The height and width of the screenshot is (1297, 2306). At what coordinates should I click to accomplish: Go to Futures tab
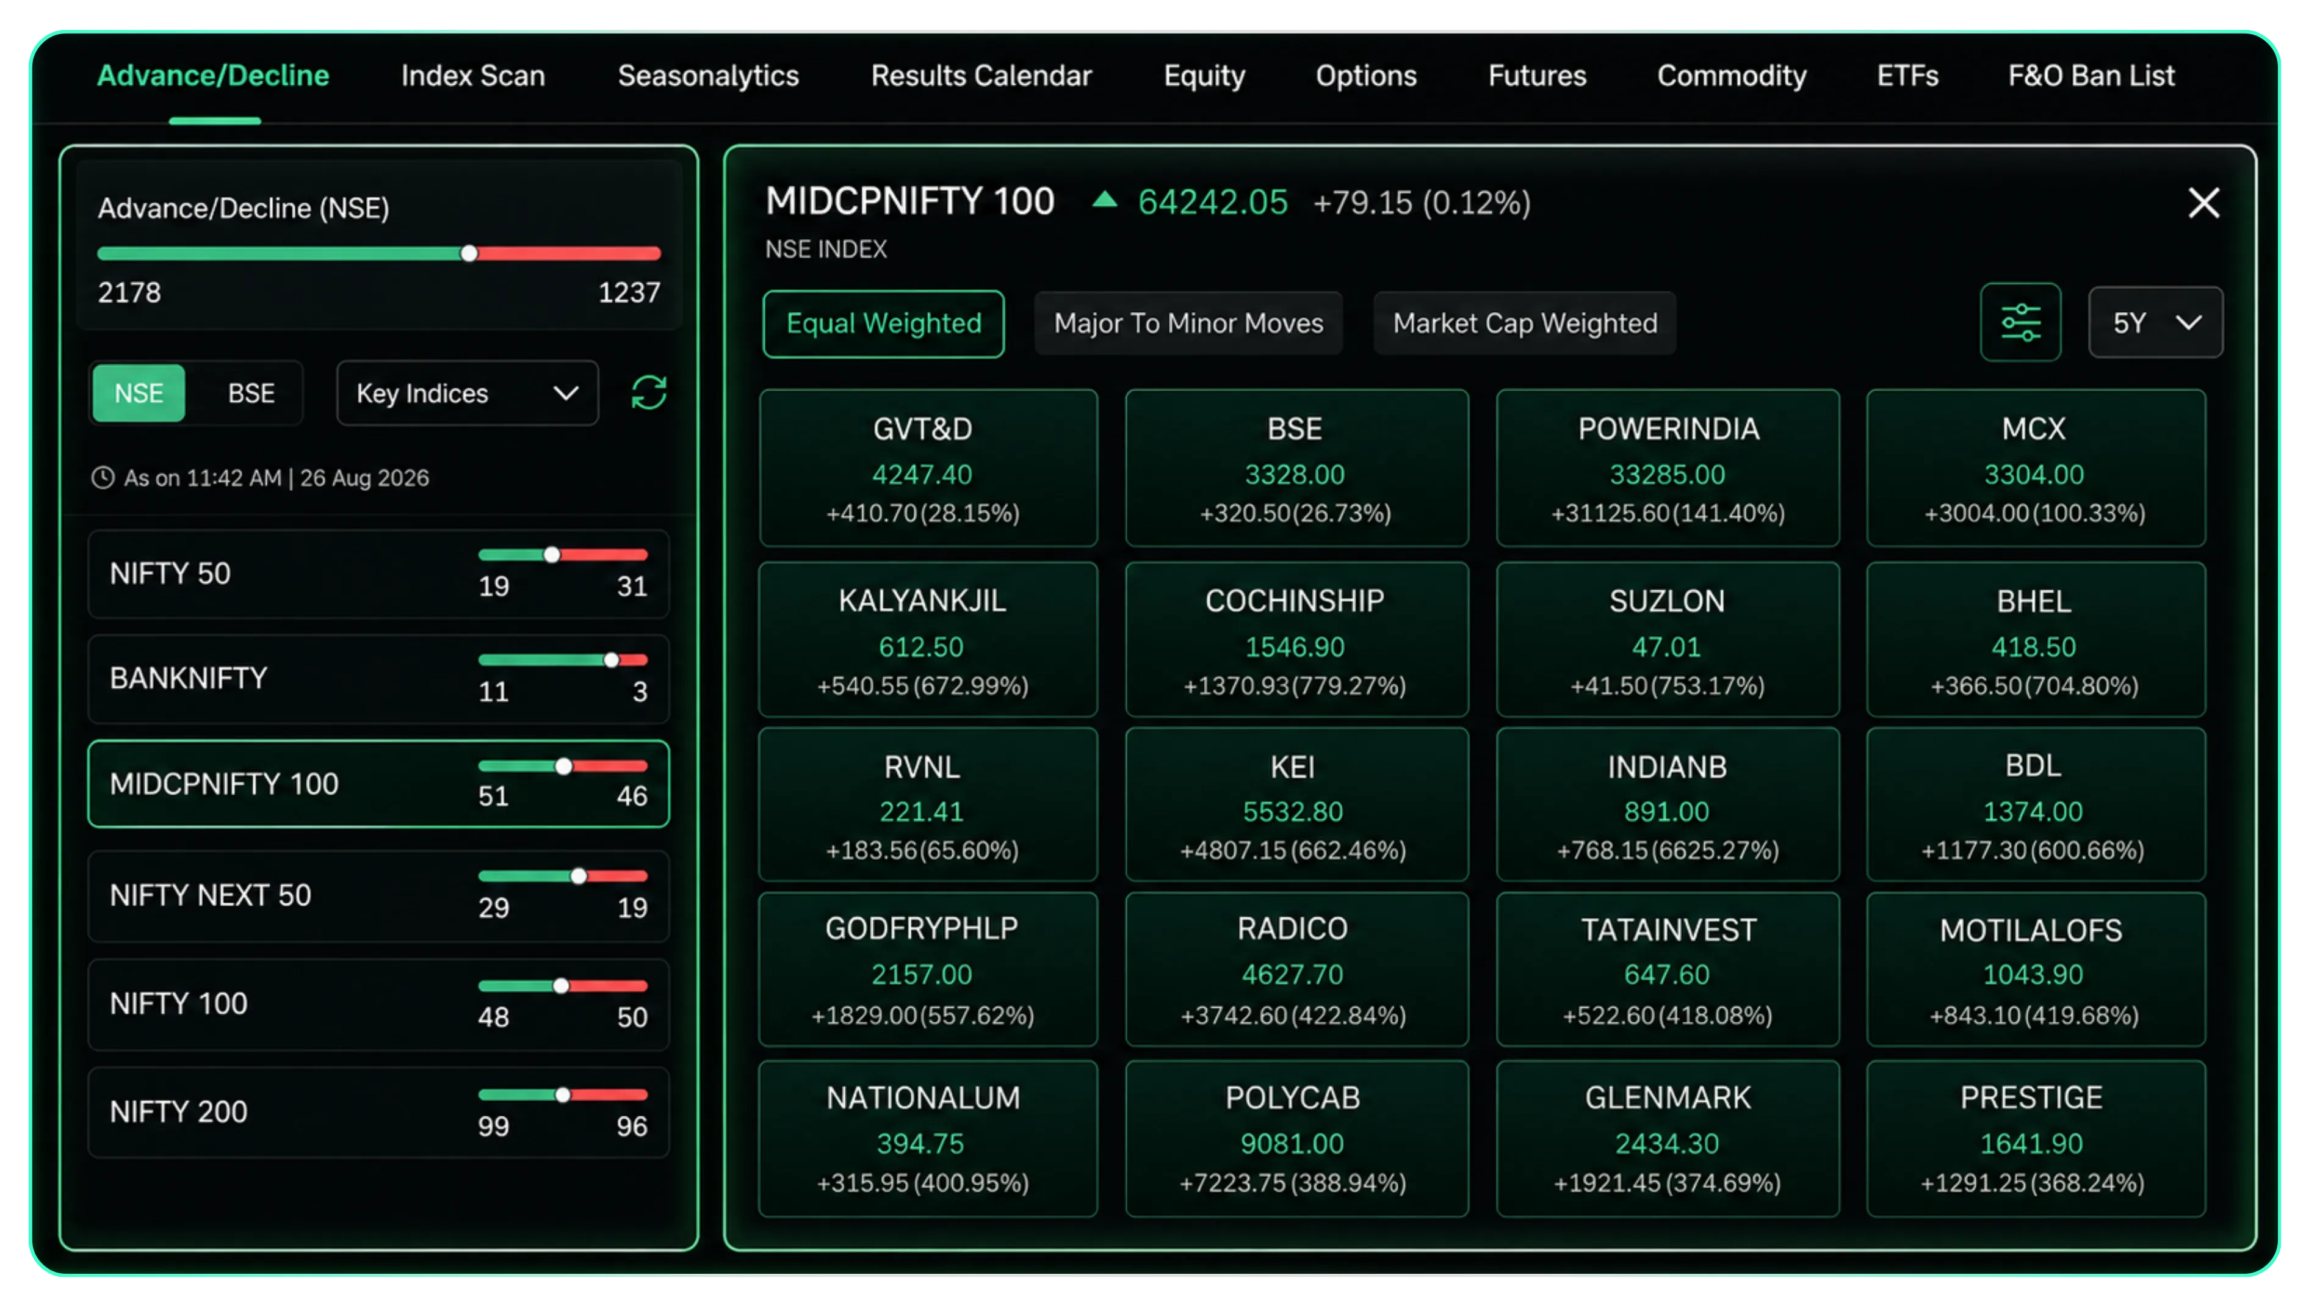(1537, 76)
